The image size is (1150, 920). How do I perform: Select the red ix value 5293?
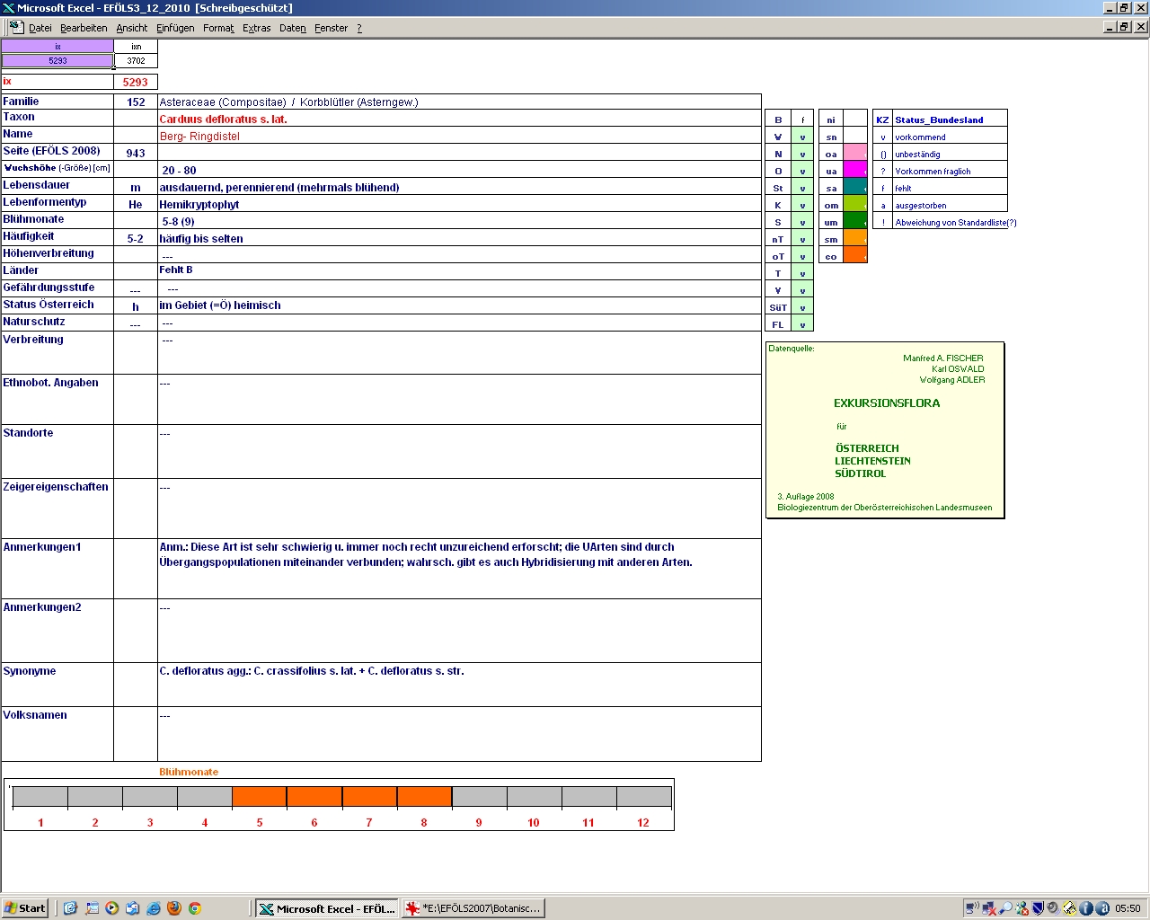(136, 82)
